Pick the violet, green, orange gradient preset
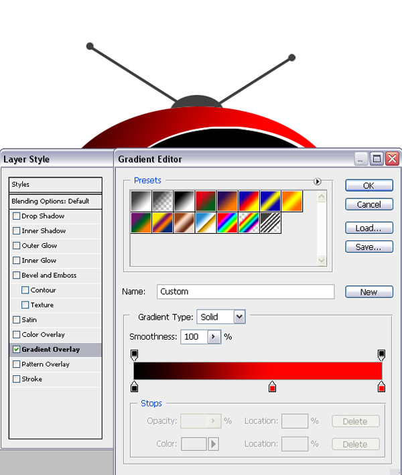402x475 pixels. (141, 222)
